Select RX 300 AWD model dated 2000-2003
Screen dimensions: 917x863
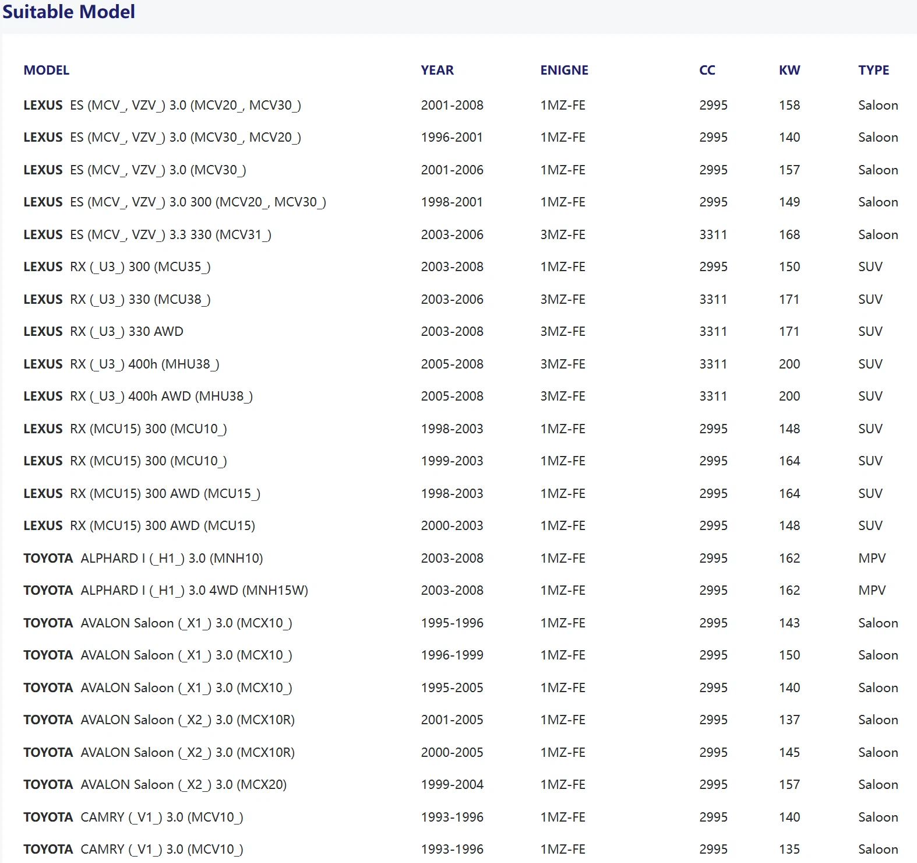139,526
